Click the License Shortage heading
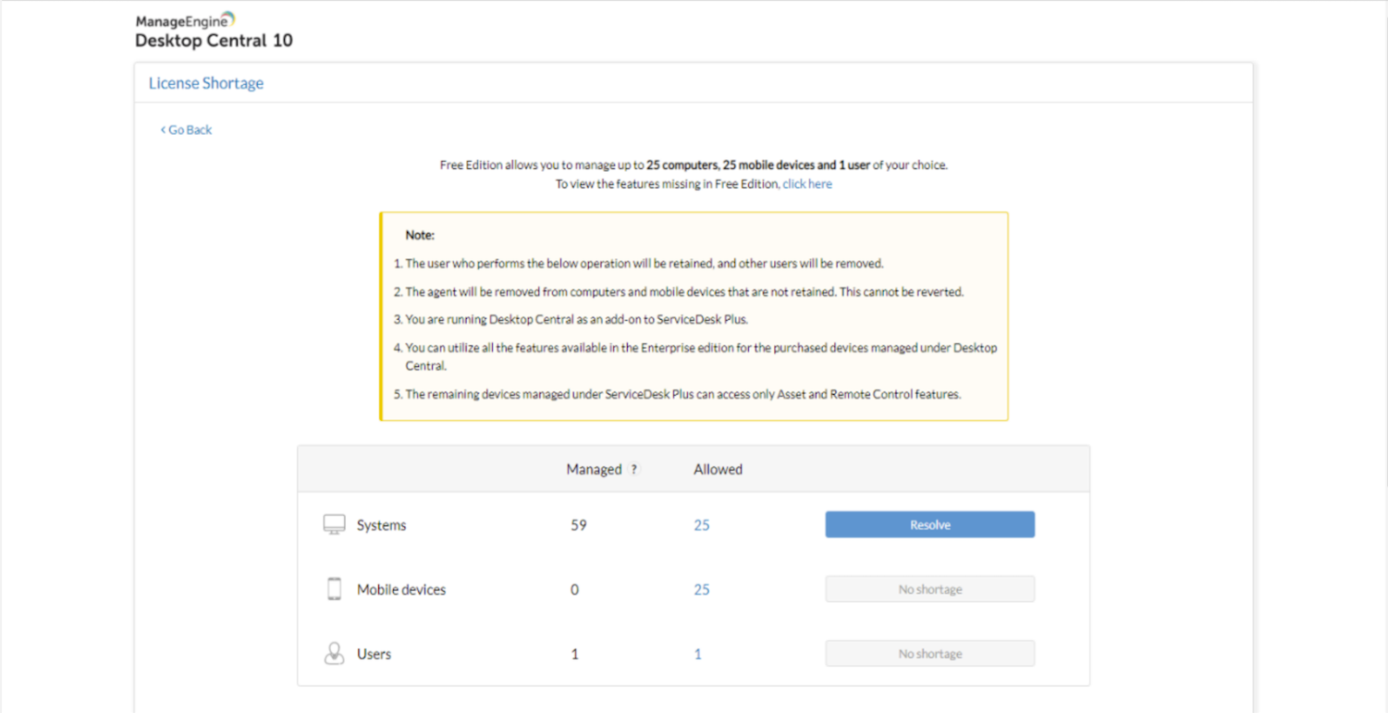 (206, 83)
